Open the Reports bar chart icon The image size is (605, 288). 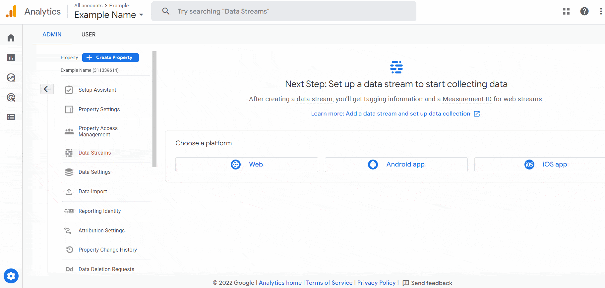(x=11, y=58)
